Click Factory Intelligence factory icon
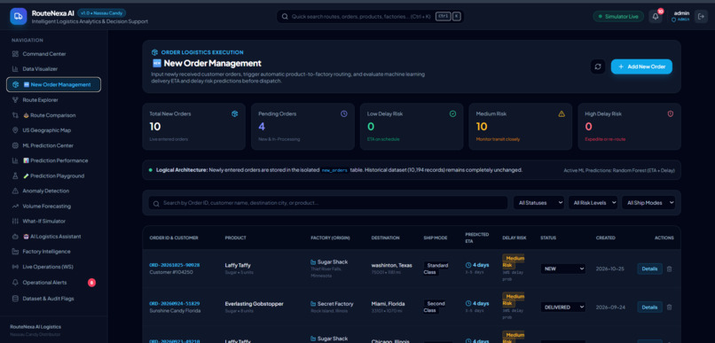The image size is (715, 343). [15, 252]
